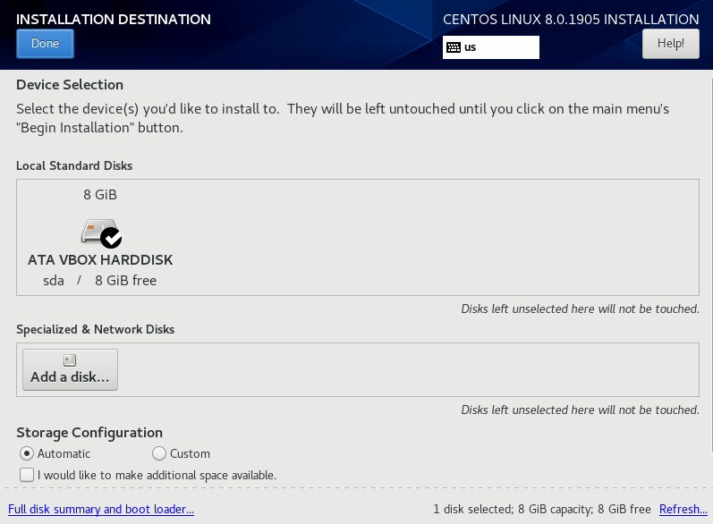Click the 'ATA VBOX HARDDISK' label
Viewport: 713px width, 524px height.
(x=100, y=260)
